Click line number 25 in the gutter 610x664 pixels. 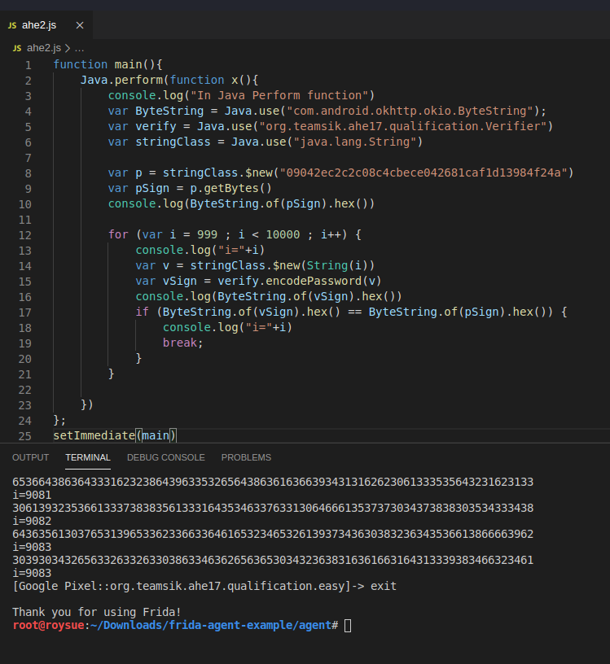[28, 435]
